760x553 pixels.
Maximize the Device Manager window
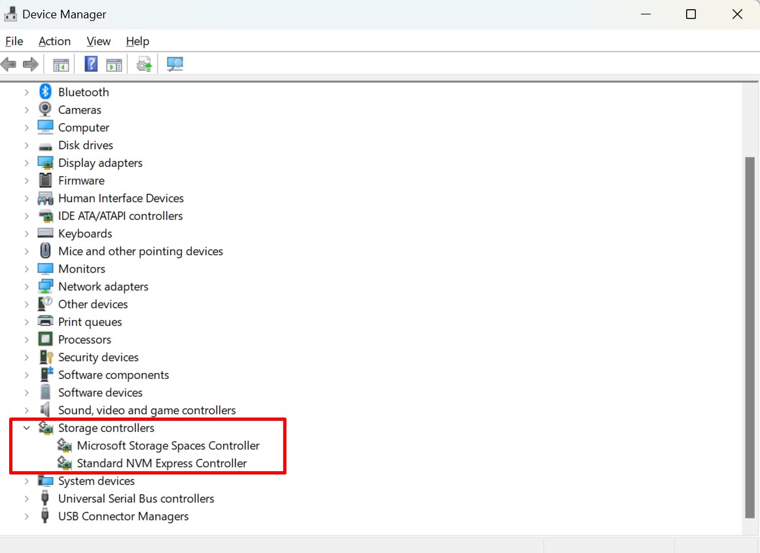point(691,14)
